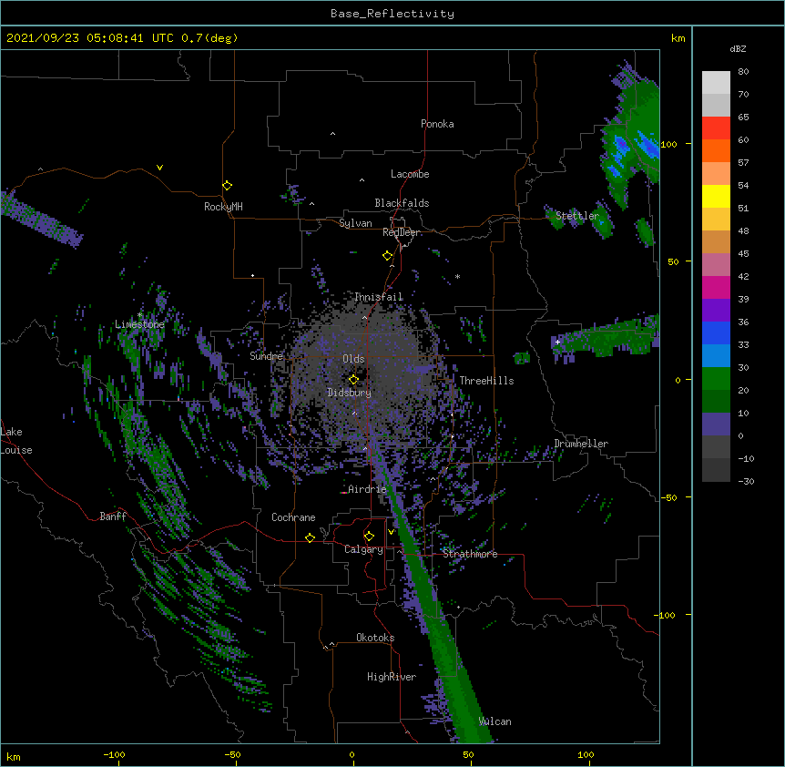Click the Vulcan label
The height and width of the screenshot is (767, 785).
[495, 721]
